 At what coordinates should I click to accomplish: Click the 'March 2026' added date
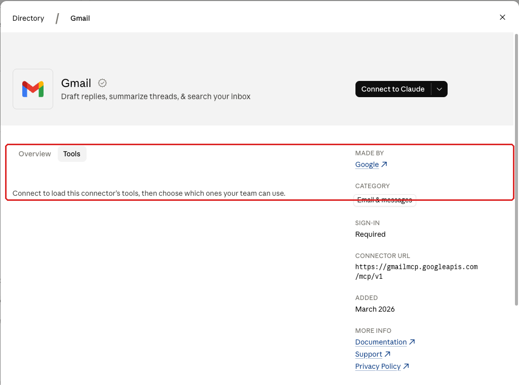375,309
